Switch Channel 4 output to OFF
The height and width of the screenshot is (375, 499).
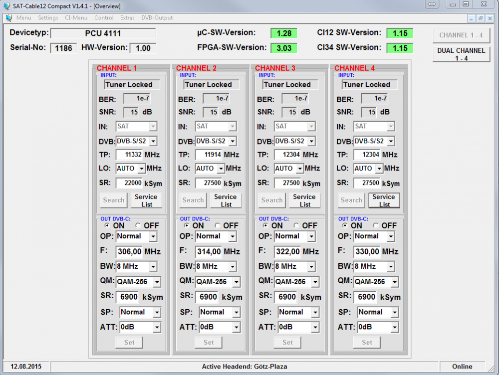376,225
